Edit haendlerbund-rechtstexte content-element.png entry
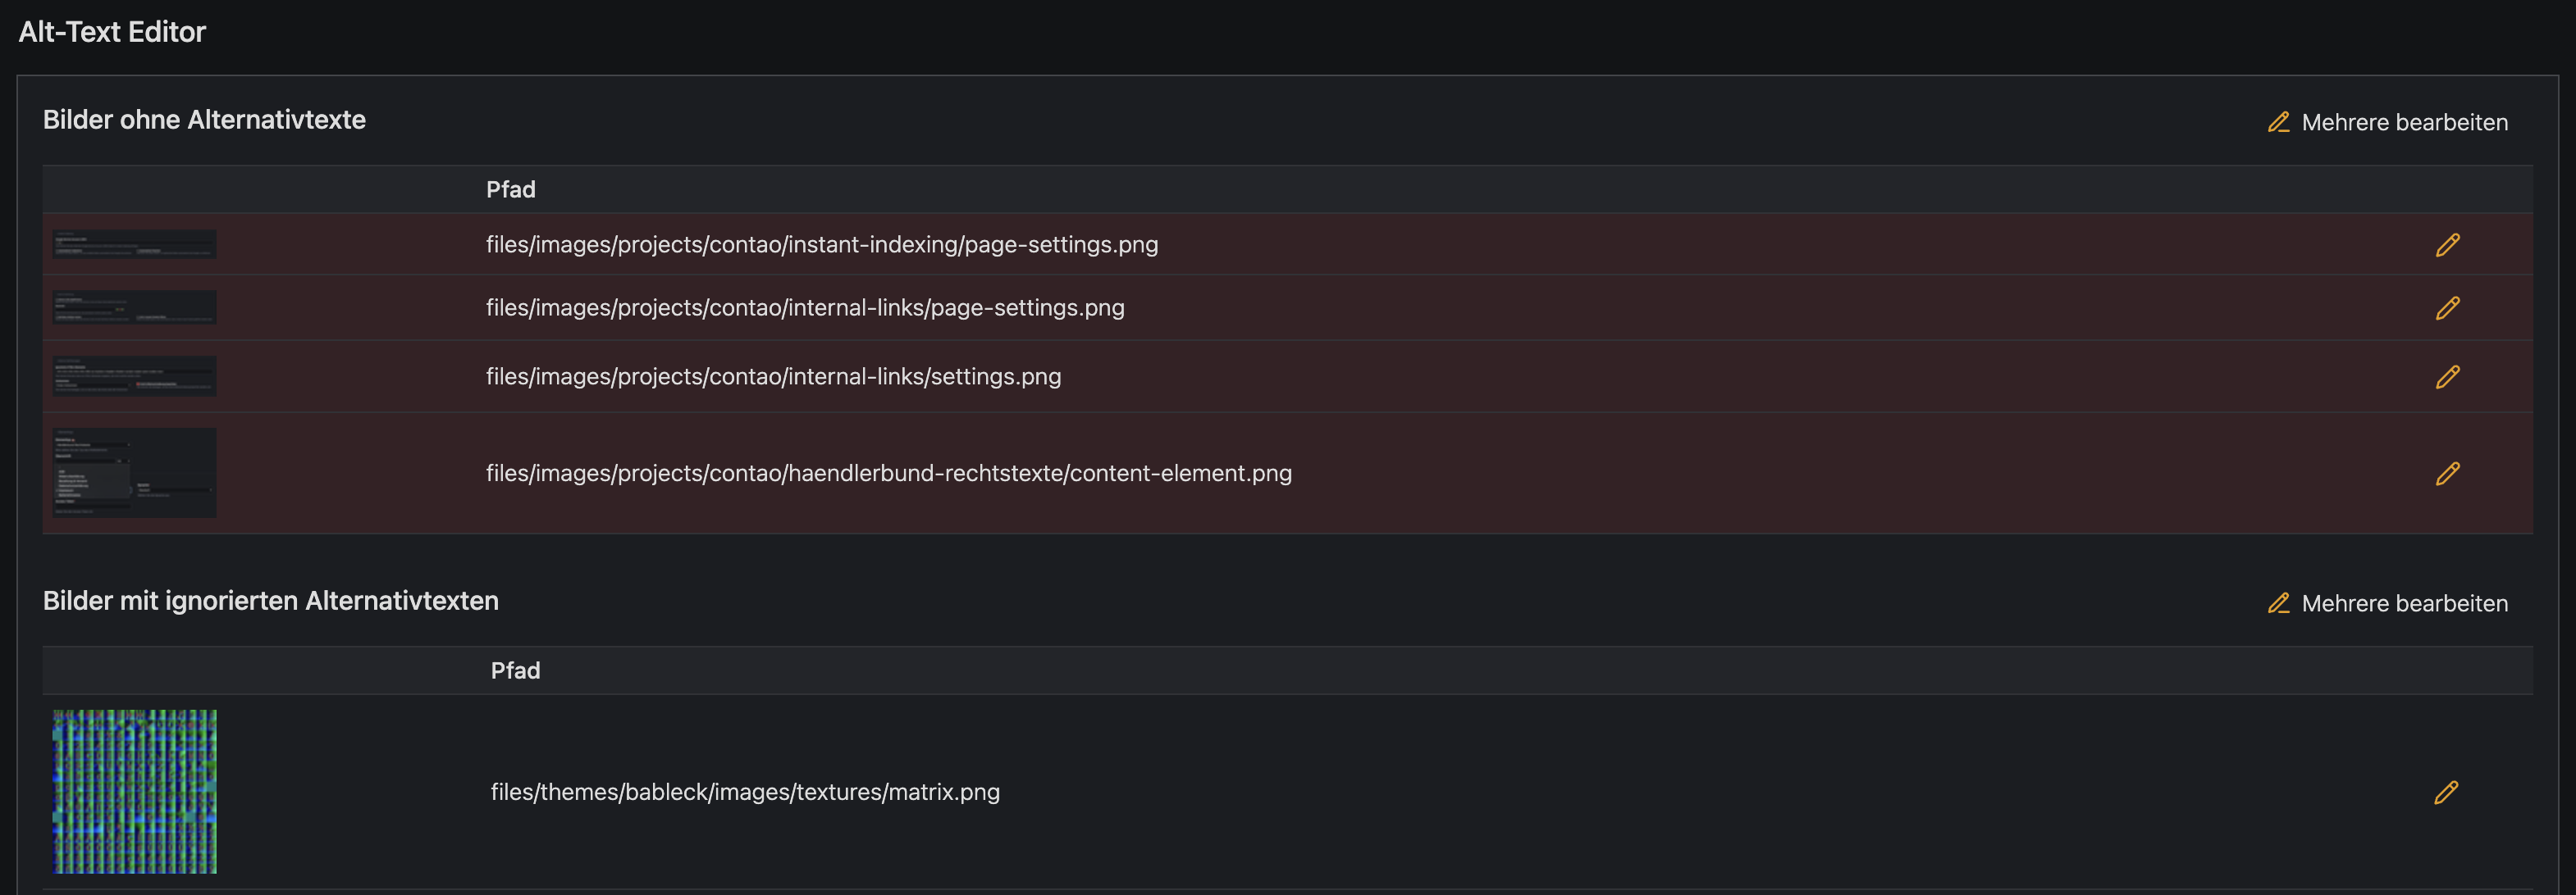The width and height of the screenshot is (2576, 895). click(2447, 474)
